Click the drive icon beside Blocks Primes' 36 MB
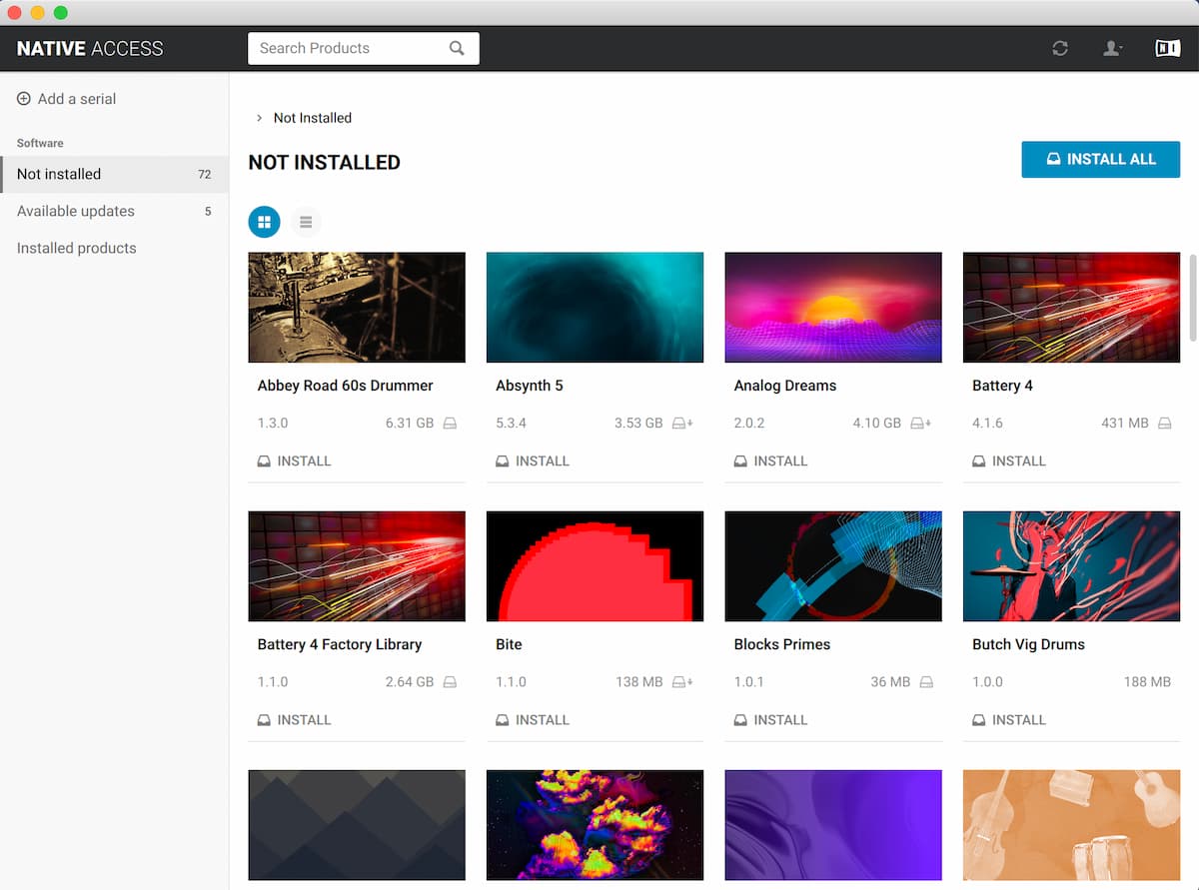This screenshot has width=1199, height=890. 926,682
